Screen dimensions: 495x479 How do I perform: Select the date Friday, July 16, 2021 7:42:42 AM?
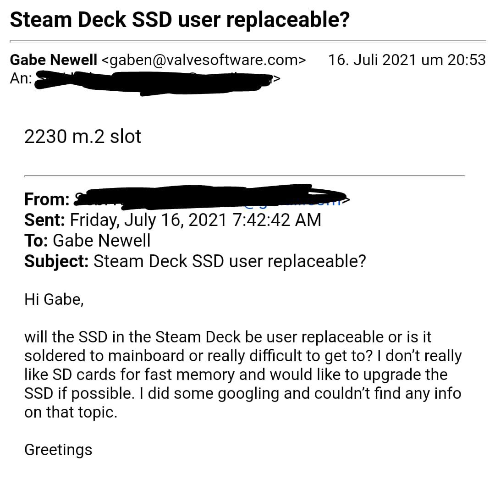[195, 220]
